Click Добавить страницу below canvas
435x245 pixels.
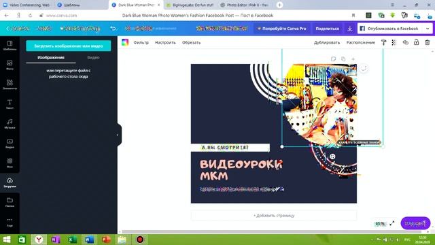274,216
